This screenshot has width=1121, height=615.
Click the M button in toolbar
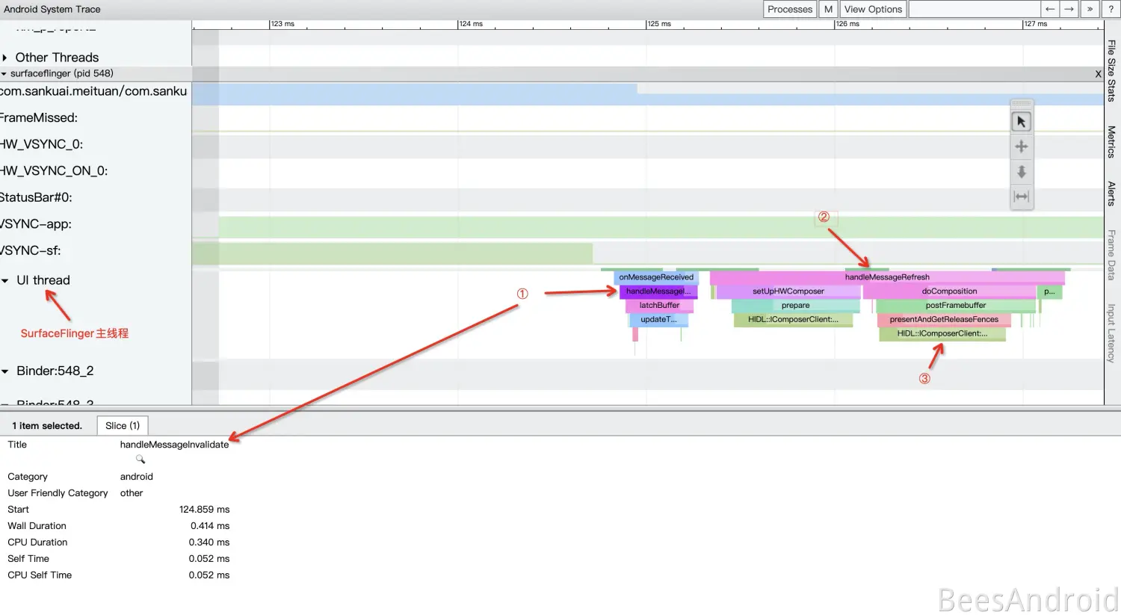(828, 9)
